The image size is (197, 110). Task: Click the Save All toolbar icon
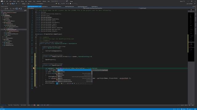[14, 4]
